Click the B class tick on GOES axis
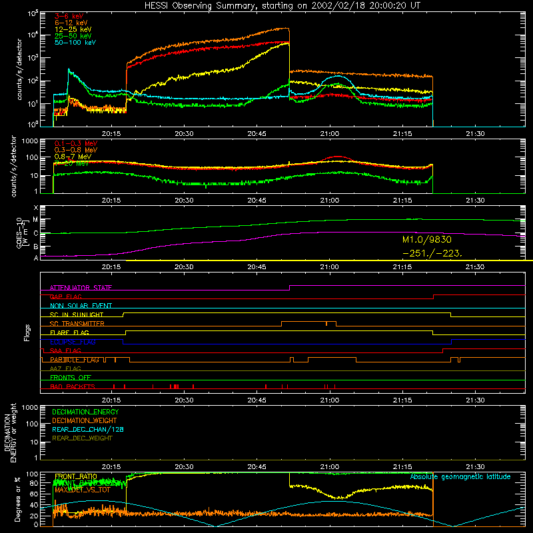The height and width of the screenshot is (533, 533). tap(36, 247)
